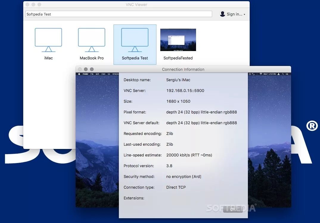The image size is (320, 223).
Task: Click the Pixel format value depth 24
Action: tap(202, 112)
